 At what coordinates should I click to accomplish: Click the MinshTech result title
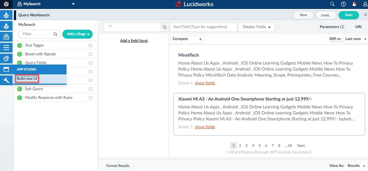pos(188,55)
